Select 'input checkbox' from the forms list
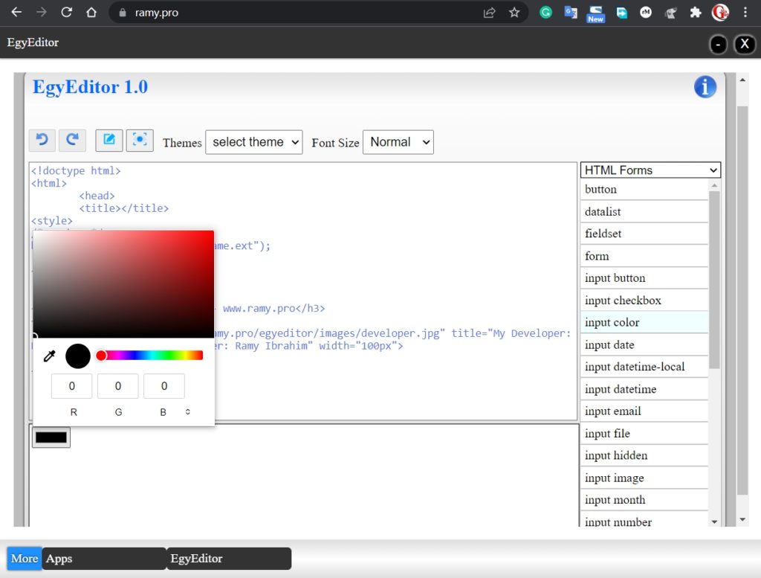This screenshot has width=761, height=578. 623,300
